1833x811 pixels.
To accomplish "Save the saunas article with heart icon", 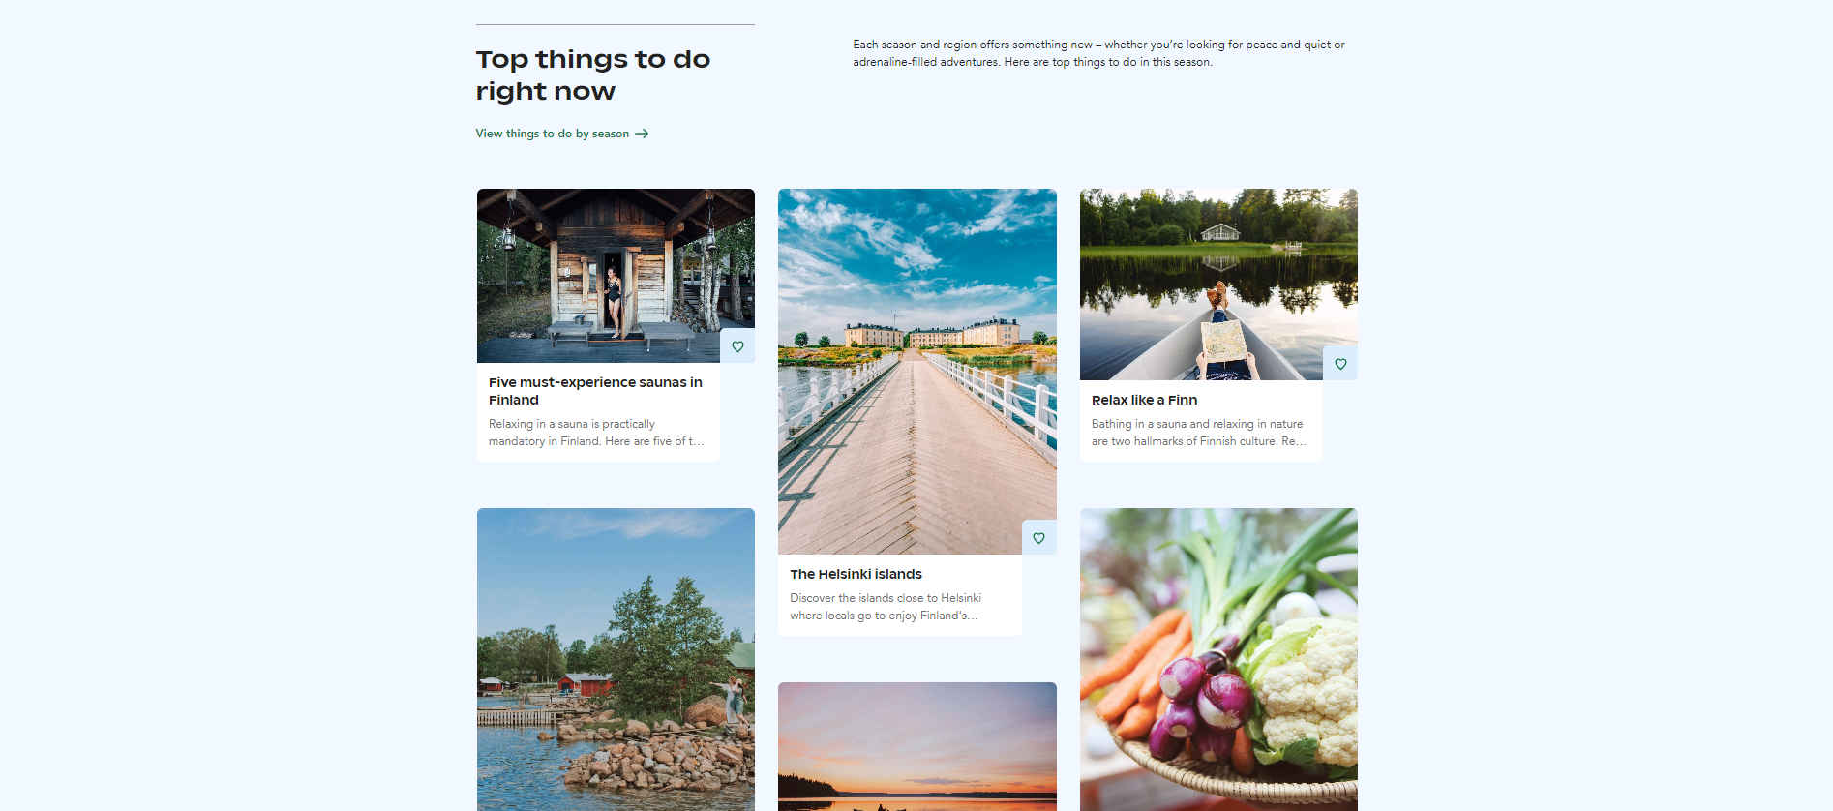I will 737,346.
